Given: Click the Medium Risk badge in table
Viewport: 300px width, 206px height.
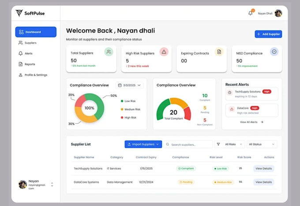Looking at the screenshot, I should [x=223, y=182].
